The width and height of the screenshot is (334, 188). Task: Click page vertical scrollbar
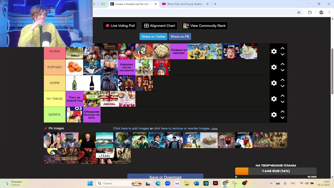tap(332, 71)
